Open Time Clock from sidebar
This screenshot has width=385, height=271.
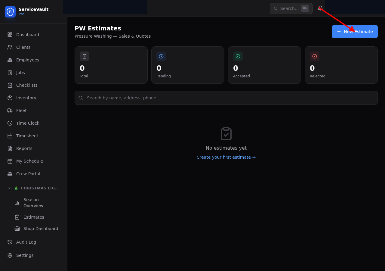[x=28, y=123]
